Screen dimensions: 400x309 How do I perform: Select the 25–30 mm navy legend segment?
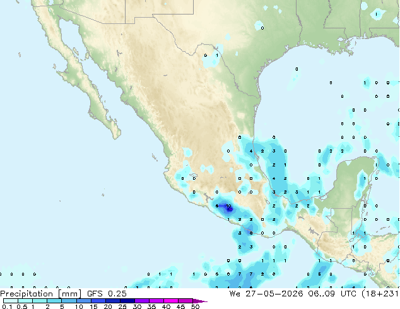[127, 301]
